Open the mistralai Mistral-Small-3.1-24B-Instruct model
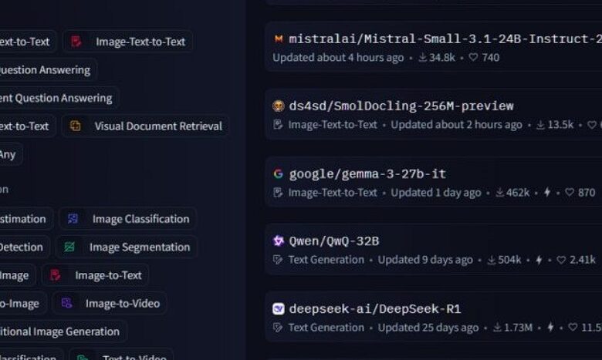Image resolution: width=602 pixels, height=360 pixels. (x=445, y=39)
